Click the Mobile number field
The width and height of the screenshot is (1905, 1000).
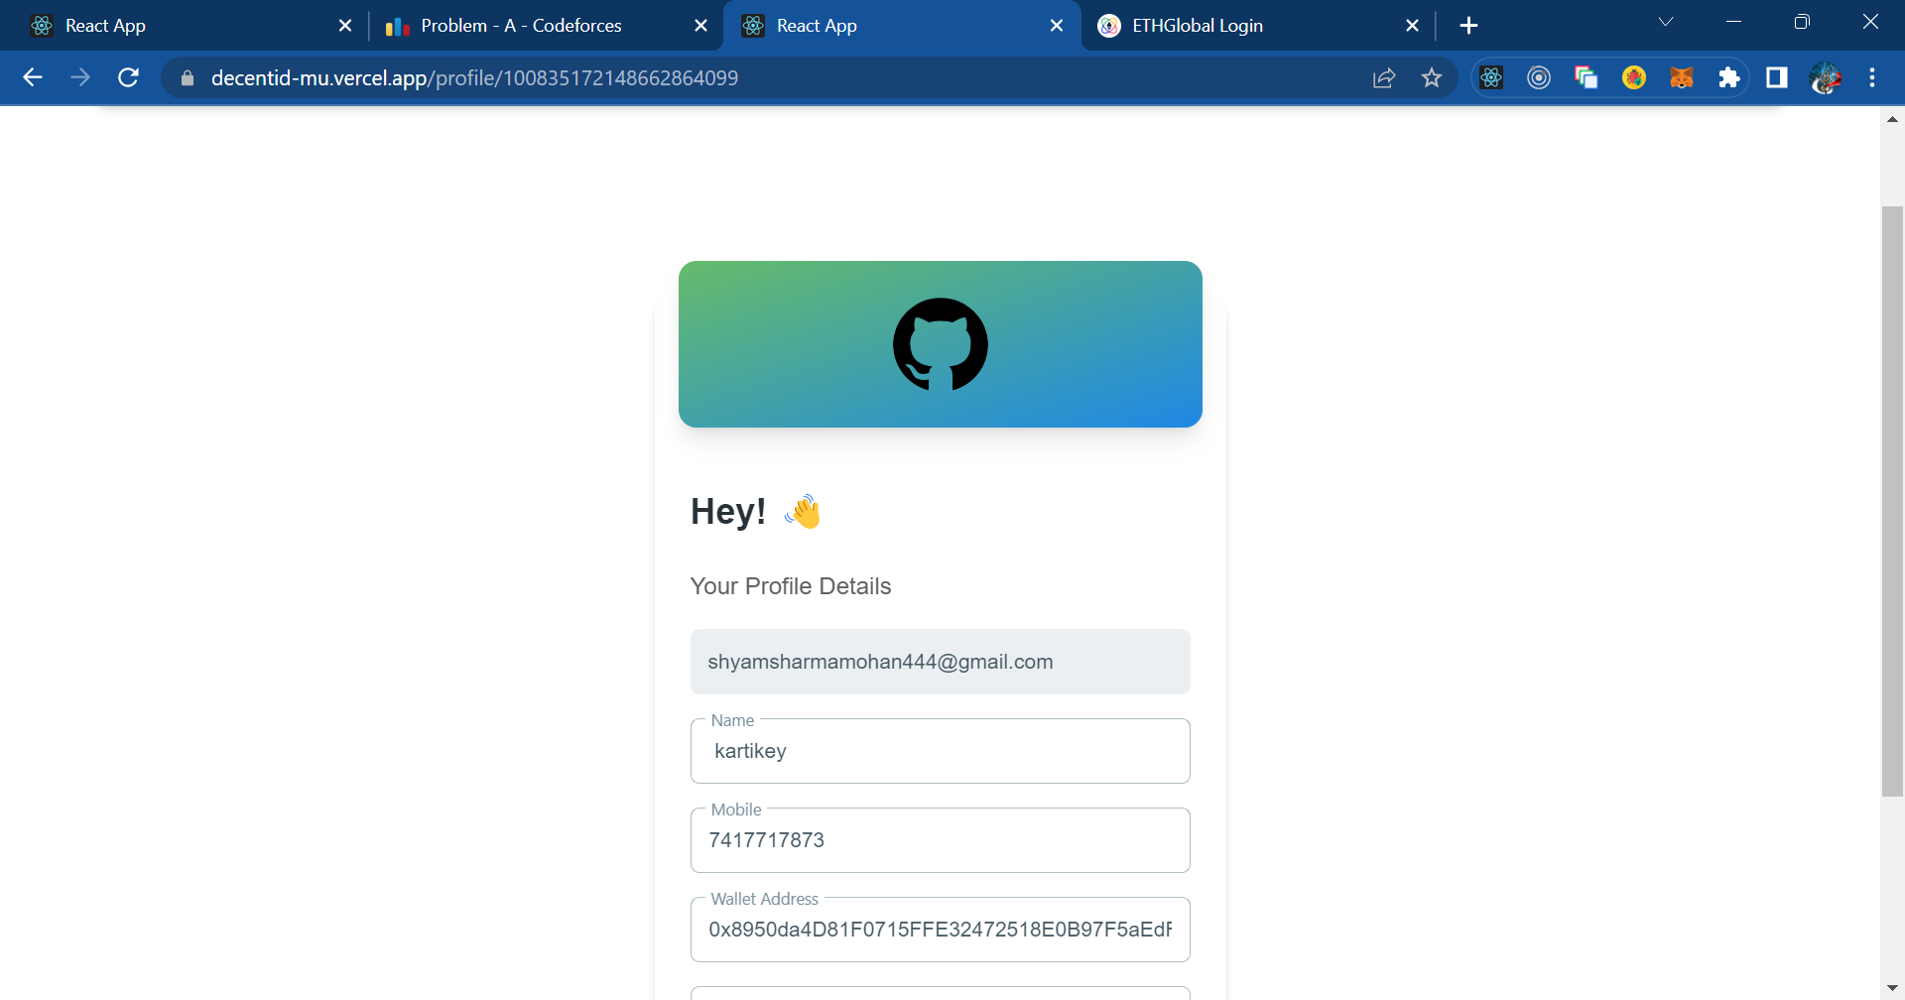(941, 840)
